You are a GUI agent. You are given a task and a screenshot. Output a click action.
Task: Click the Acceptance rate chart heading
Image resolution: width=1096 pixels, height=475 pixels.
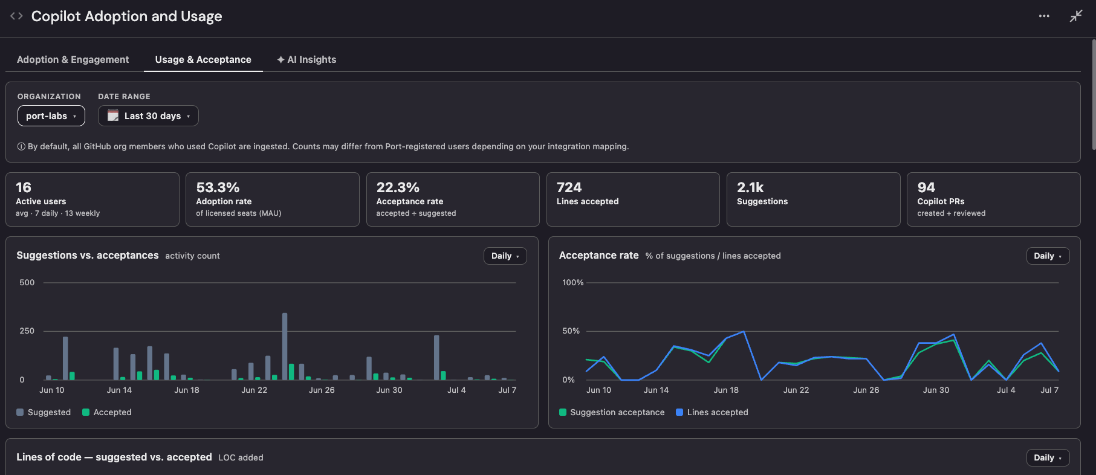tap(599, 255)
